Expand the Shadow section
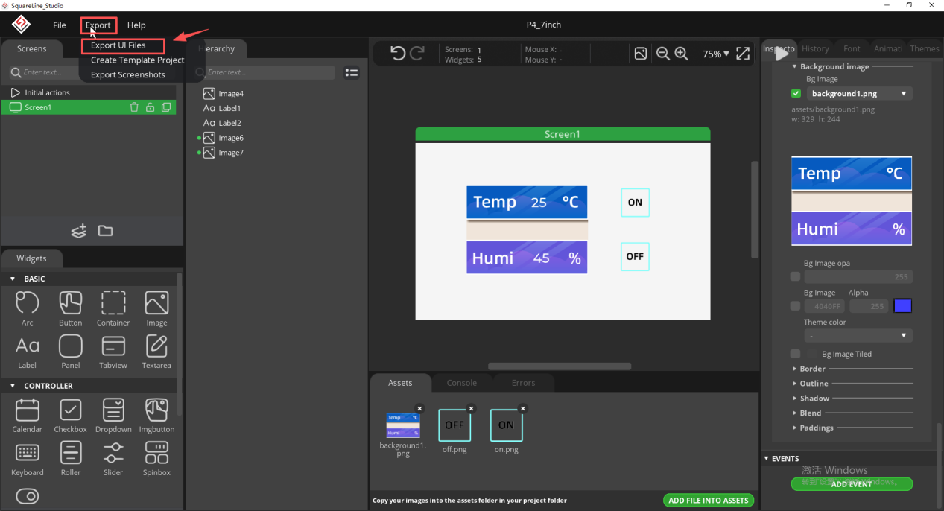Viewport: 944px width, 511px height. (x=795, y=399)
